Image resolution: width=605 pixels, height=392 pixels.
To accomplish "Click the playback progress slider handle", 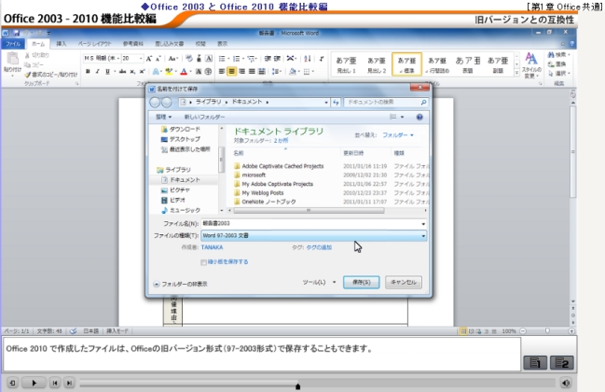I will click(x=297, y=385).
